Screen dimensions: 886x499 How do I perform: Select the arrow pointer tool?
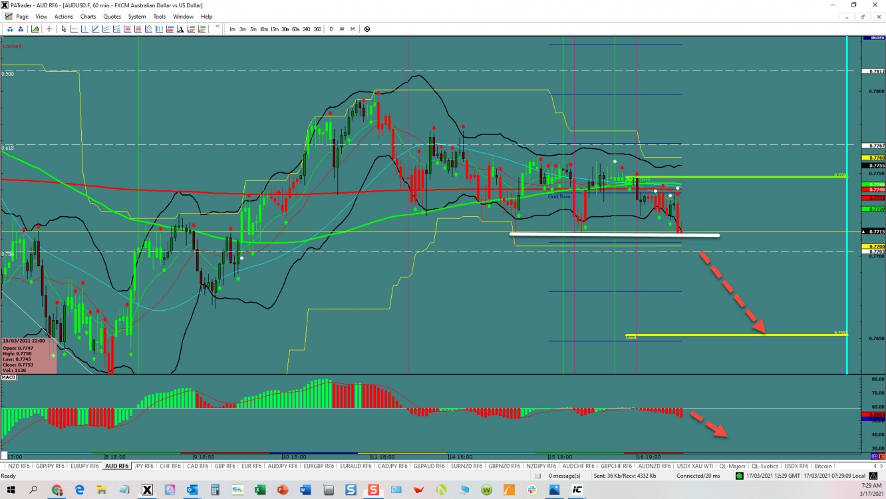(64, 29)
